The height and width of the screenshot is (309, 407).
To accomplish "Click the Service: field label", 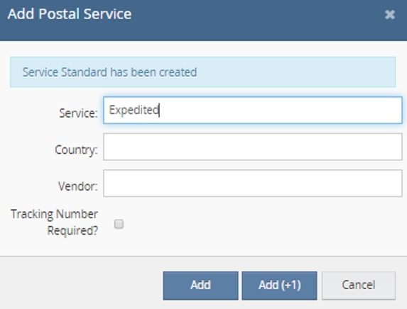I will click(x=78, y=113).
